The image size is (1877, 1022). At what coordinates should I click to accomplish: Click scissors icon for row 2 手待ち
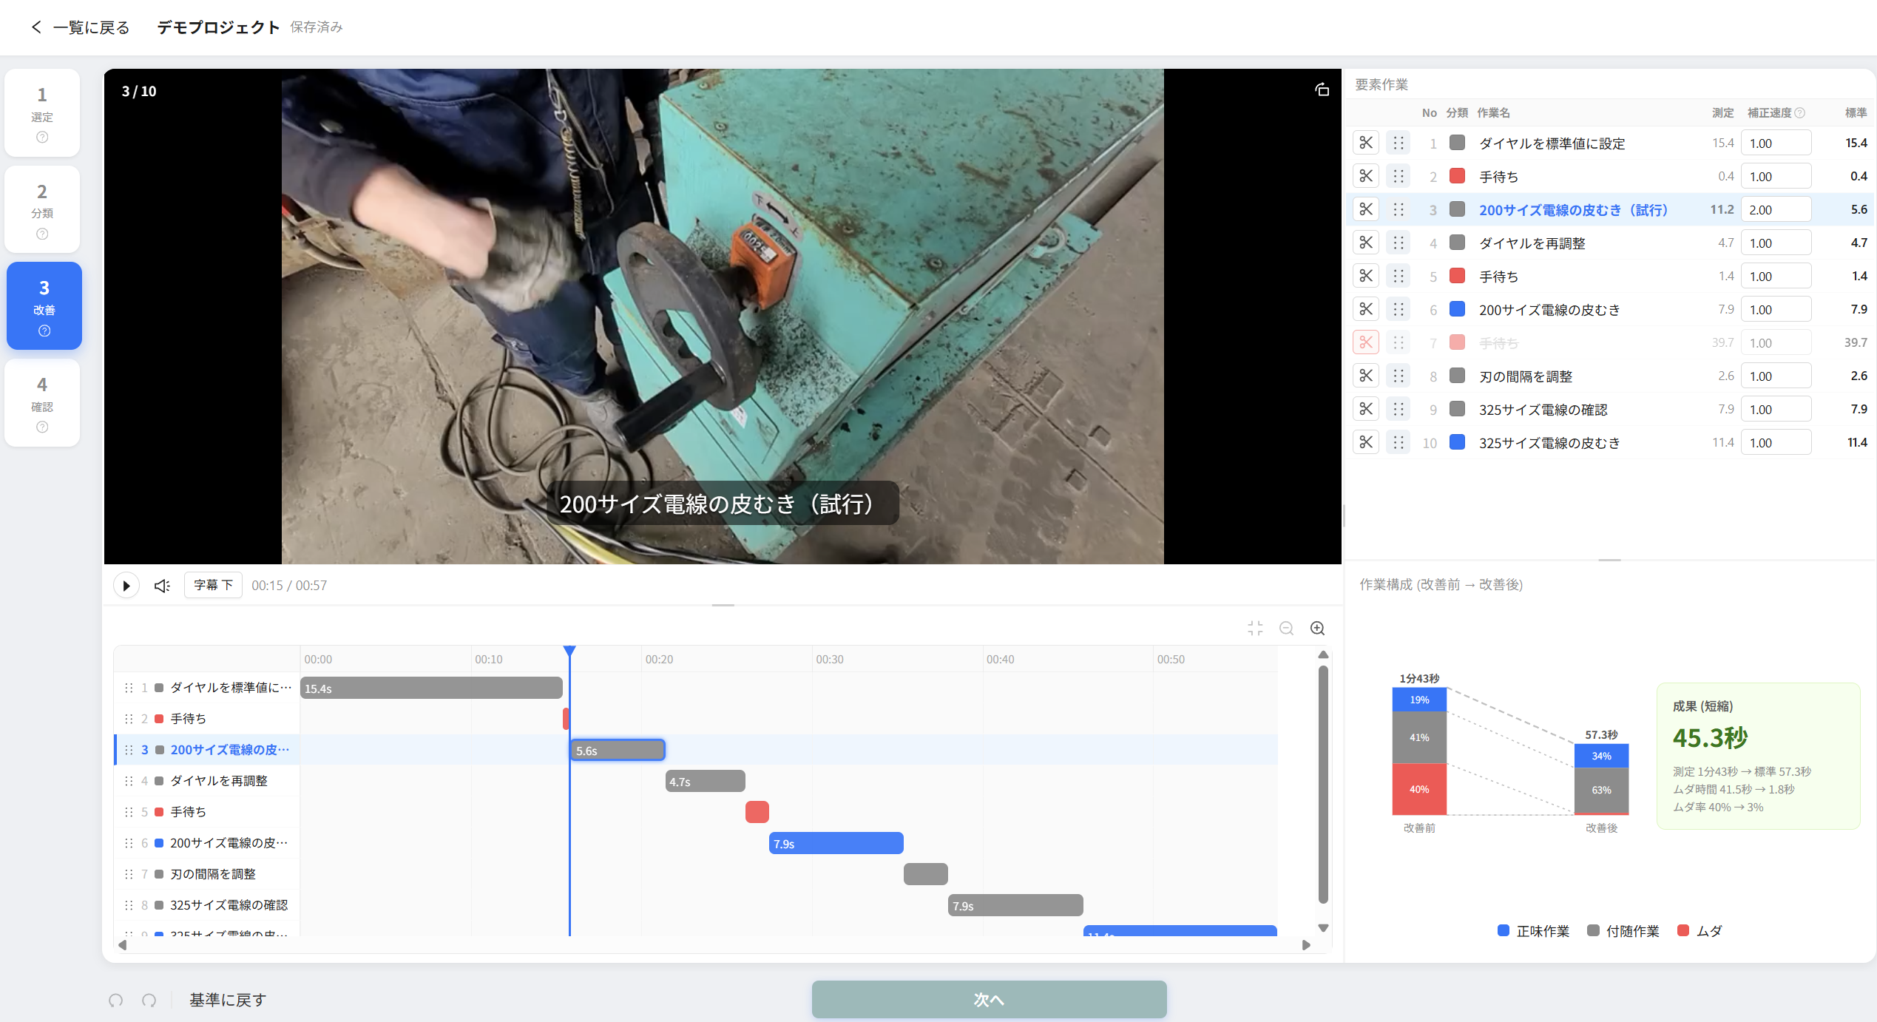pyautogui.click(x=1366, y=176)
